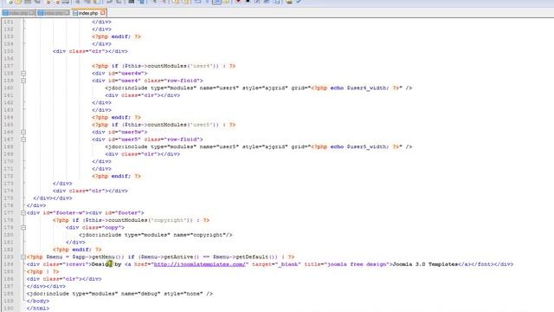Click the closing </body> tag

38,301
